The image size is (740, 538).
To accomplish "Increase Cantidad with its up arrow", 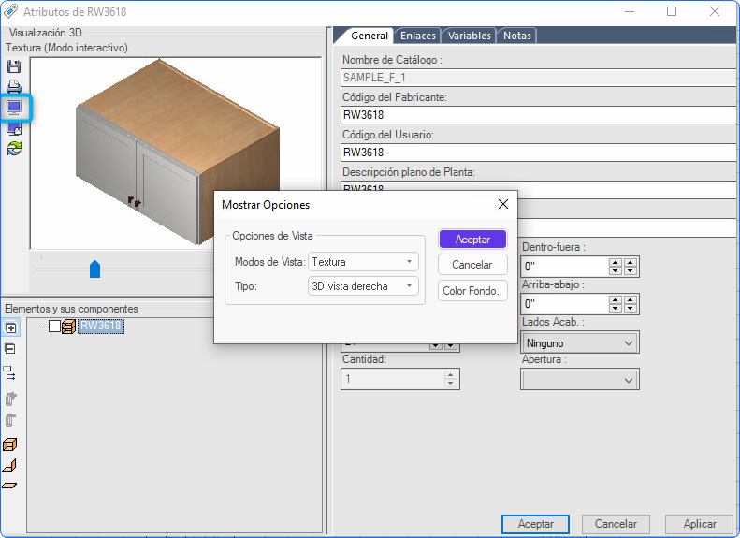I will point(451,374).
